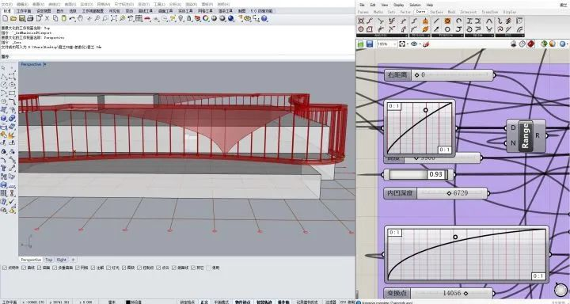
Task: Click the 右距离 slider grip at 0
Action: pyautogui.click(x=417, y=75)
